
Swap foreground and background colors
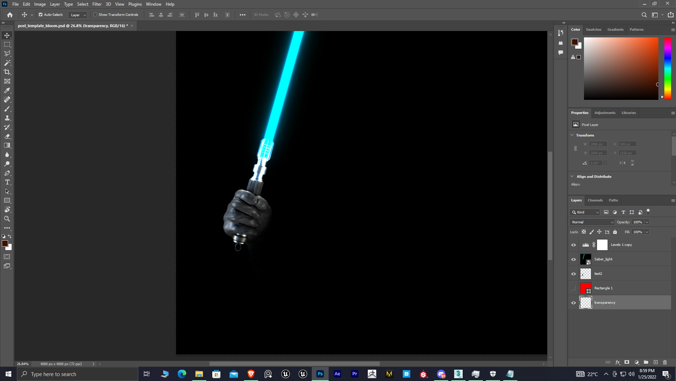(x=10, y=236)
